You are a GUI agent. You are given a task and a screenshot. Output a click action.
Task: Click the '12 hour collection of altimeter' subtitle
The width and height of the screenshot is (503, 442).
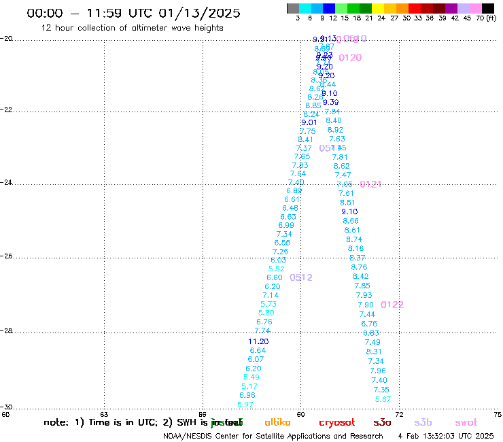point(132,28)
